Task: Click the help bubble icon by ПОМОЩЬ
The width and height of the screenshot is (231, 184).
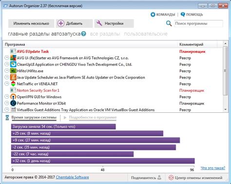Action: [x=183, y=15]
